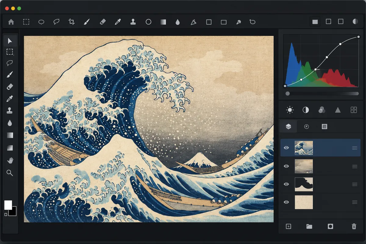Choose the pushpin-shaped tool in the top toolbar
Screen dimensions: 366x244
tap(239, 22)
